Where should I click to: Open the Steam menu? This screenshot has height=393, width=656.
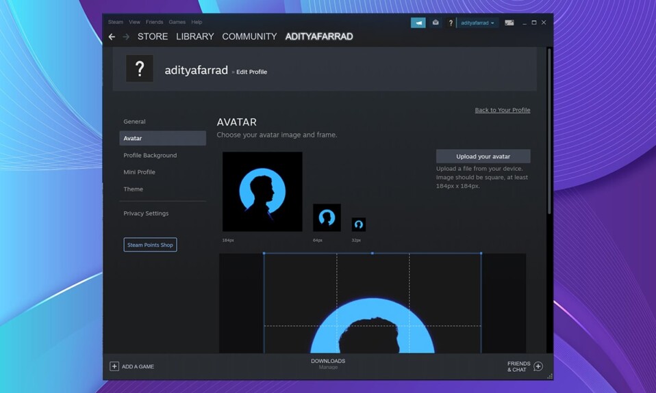[x=115, y=23]
